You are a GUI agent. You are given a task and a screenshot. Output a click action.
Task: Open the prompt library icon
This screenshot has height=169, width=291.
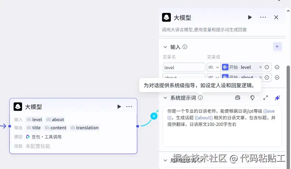pos(238,98)
